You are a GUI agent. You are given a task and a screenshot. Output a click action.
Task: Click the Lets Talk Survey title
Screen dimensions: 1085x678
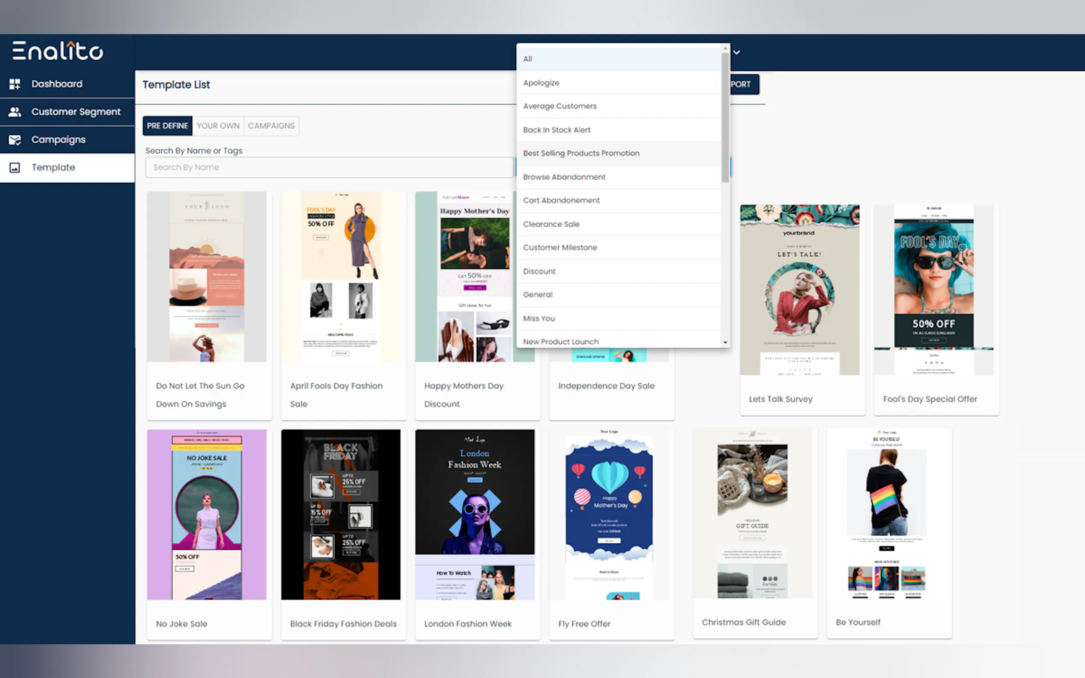click(x=781, y=399)
